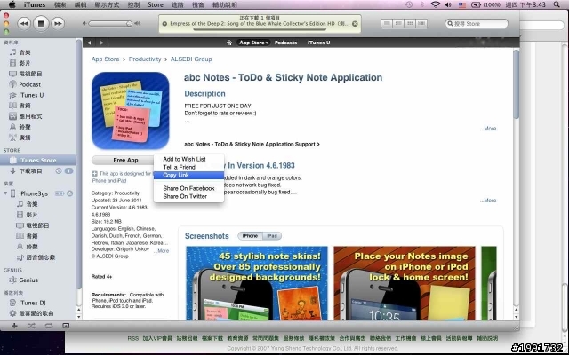Switch to list view mode
The width and height of the screenshot is (569, 355).
click(387, 24)
